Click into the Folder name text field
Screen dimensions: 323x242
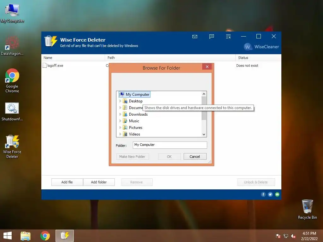click(x=170, y=145)
